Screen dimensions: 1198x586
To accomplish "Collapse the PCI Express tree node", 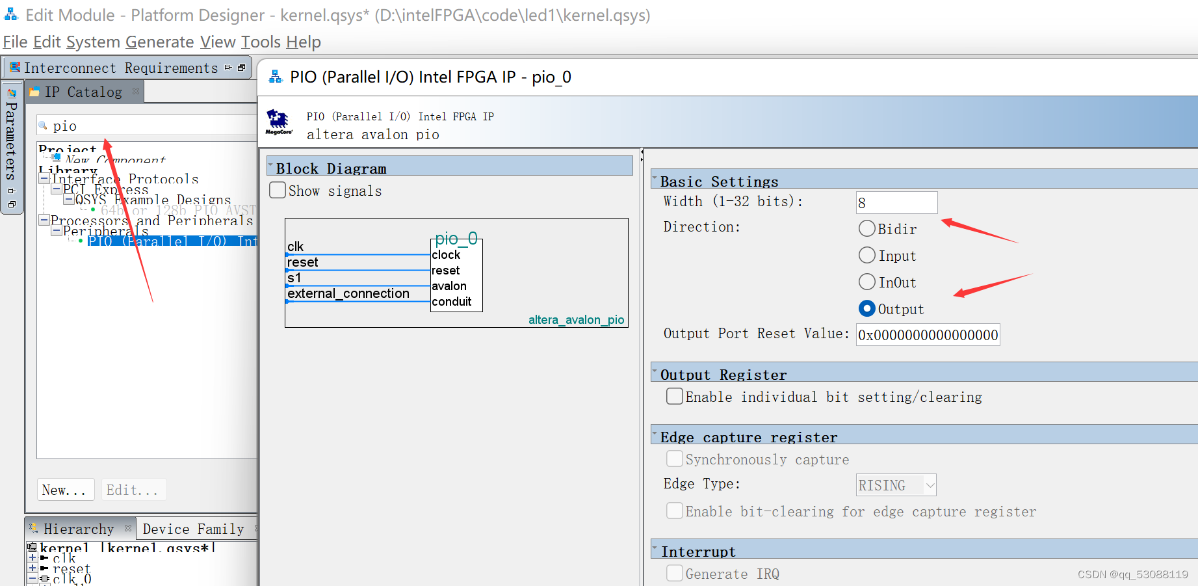I will click(x=57, y=189).
